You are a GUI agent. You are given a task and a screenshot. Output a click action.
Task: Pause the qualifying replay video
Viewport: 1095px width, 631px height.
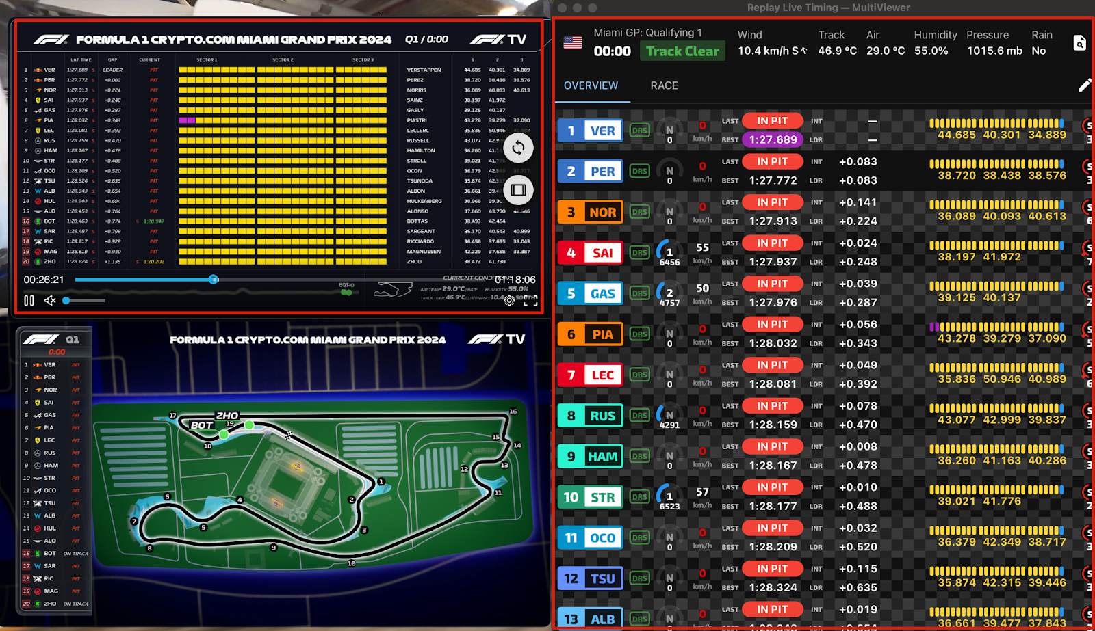click(x=29, y=300)
